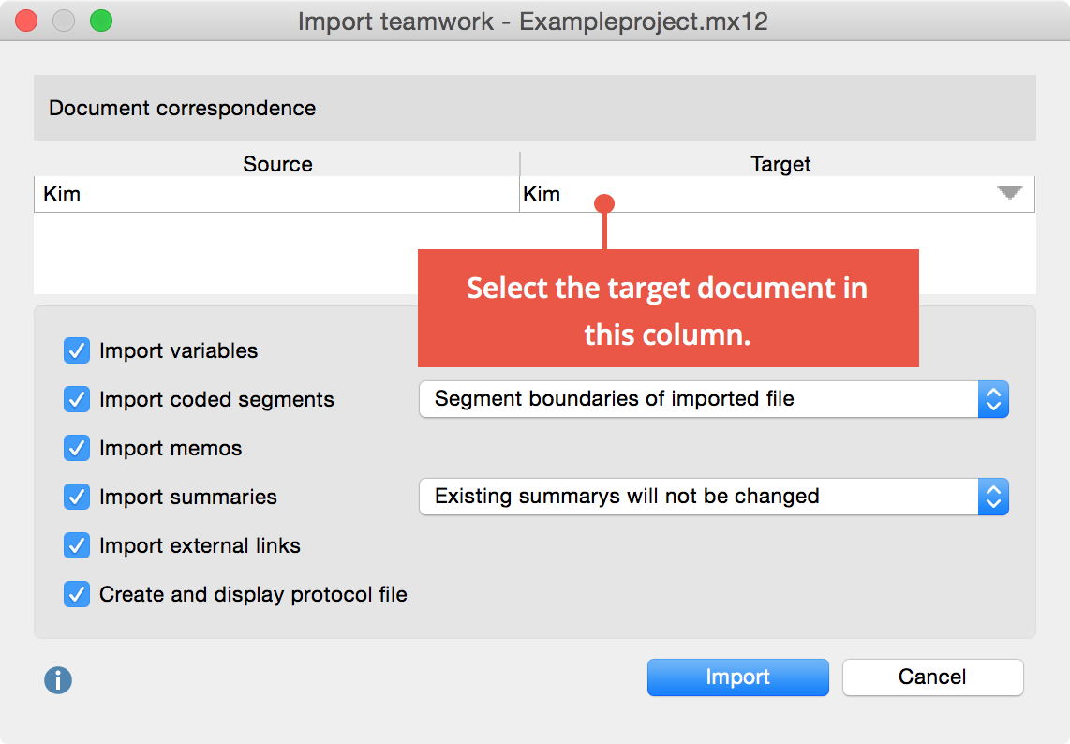Viewport: 1070px width, 744px height.
Task: Click the Cancel button
Action: tap(932, 677)
